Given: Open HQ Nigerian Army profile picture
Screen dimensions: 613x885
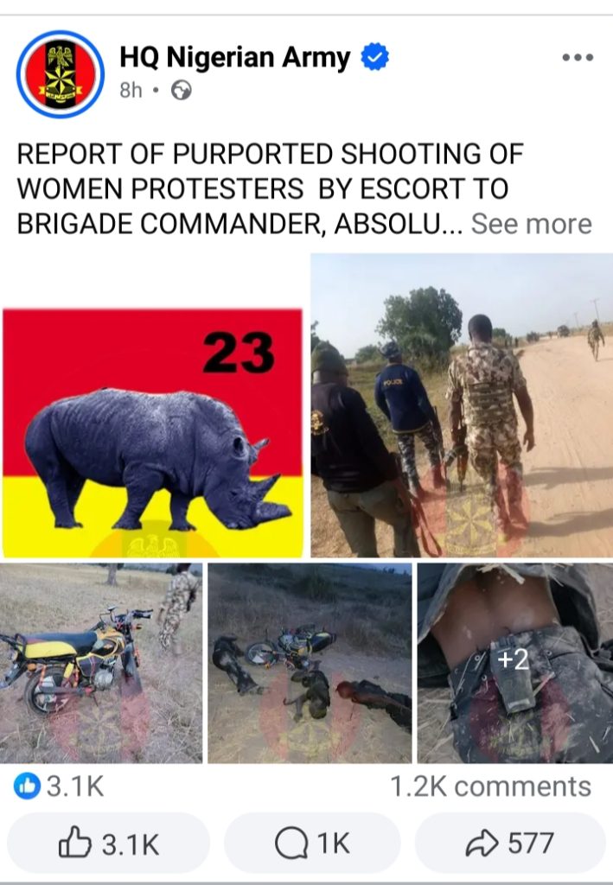Looking at the screenshot, I should coord(61,74).
